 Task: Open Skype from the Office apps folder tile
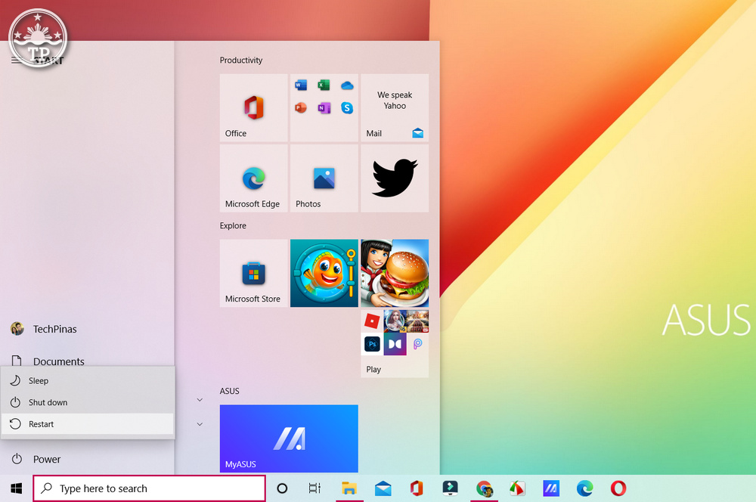pyautogui.click(x=347, y=108)
